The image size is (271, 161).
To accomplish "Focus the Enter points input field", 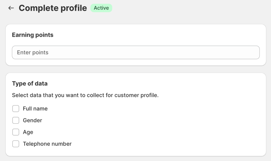I will (x=135, y=52).
